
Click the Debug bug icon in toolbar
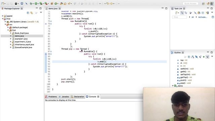point(31,4)
